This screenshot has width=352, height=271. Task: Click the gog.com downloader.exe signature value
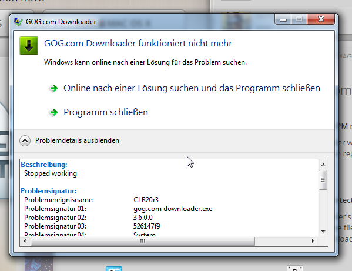173,209
